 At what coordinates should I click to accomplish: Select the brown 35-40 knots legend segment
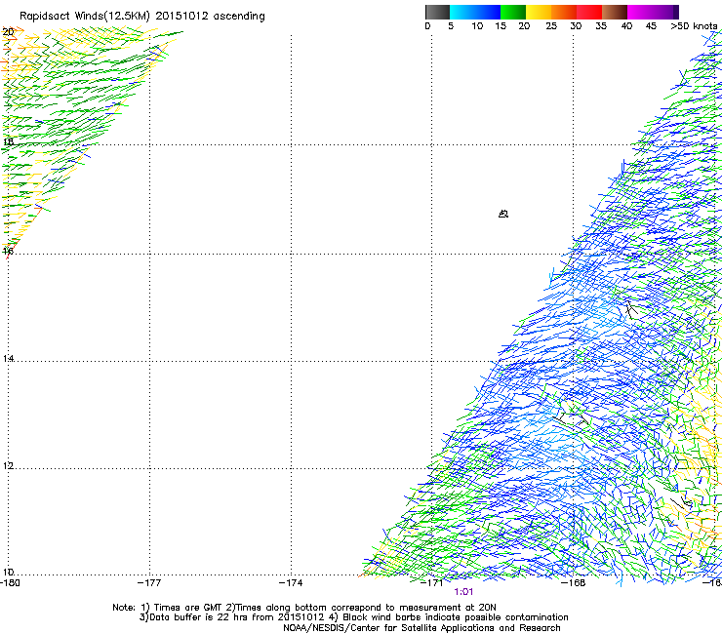click(615, 12)
